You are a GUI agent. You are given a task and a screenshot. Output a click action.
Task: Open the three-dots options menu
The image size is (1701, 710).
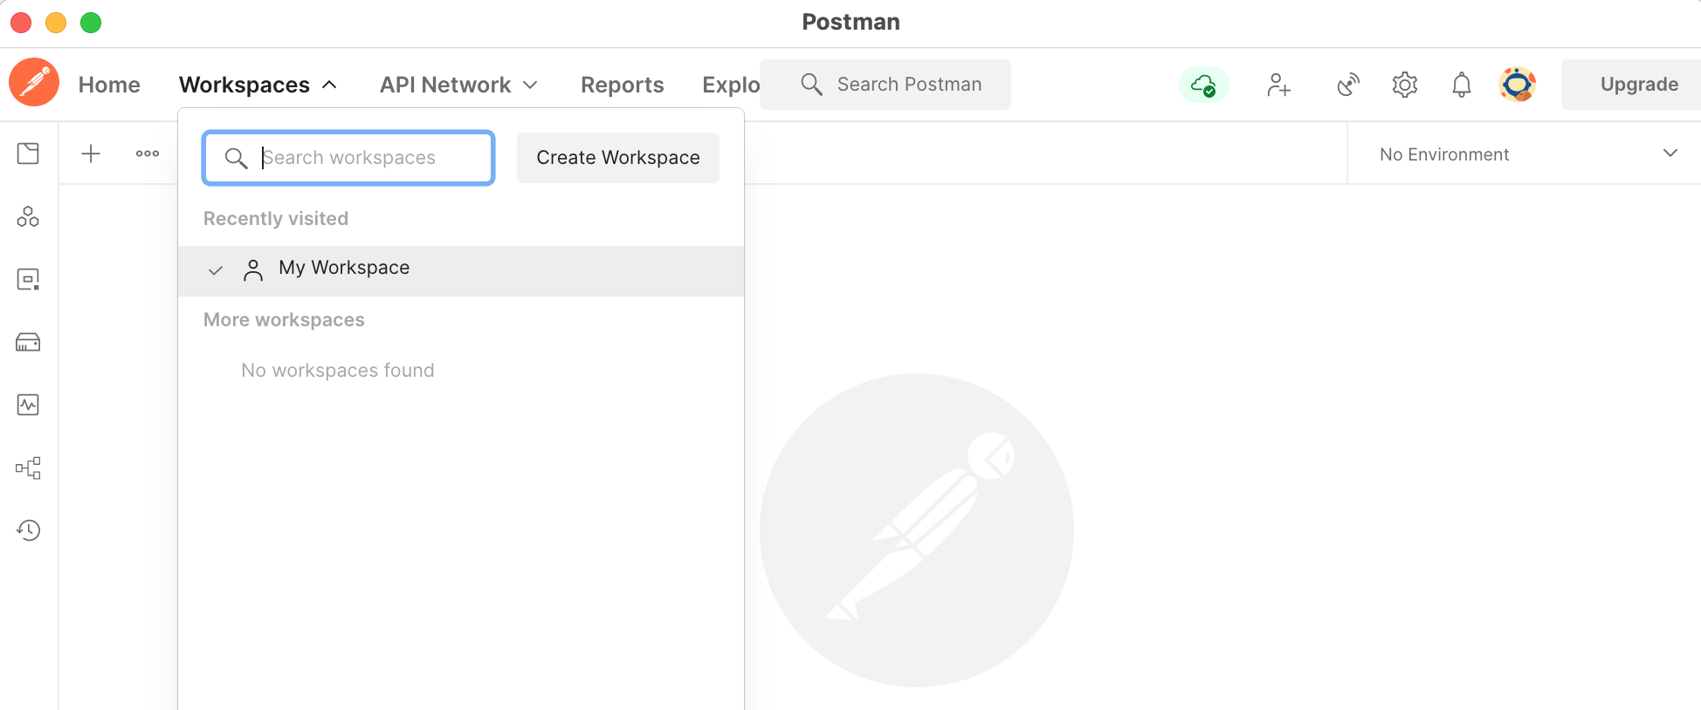click(148, 154)
